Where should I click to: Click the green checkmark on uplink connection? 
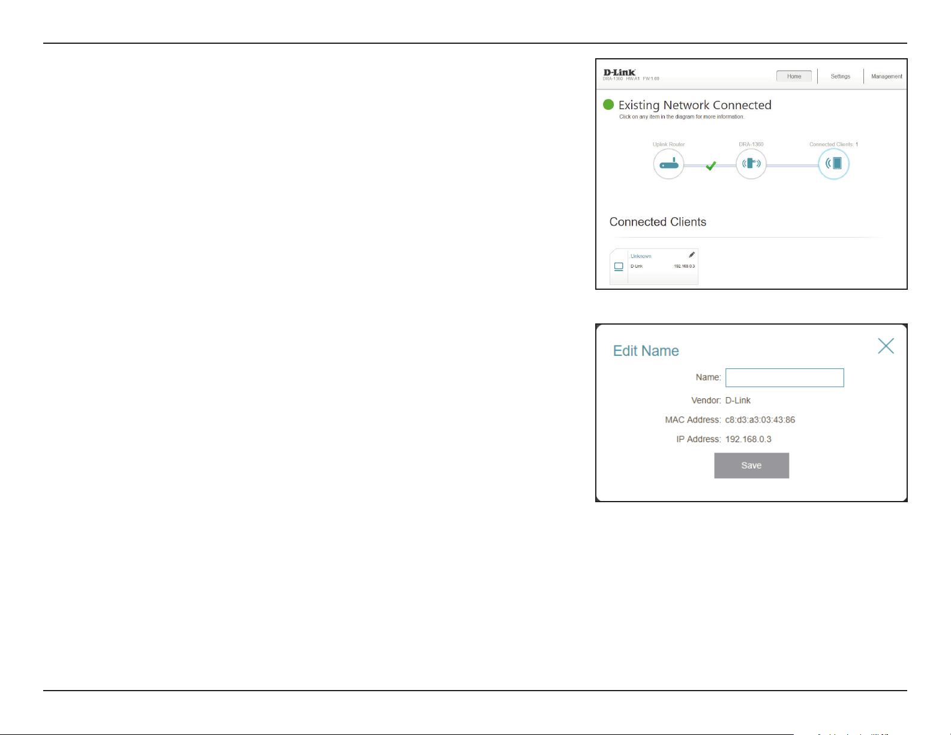point(711,166)
